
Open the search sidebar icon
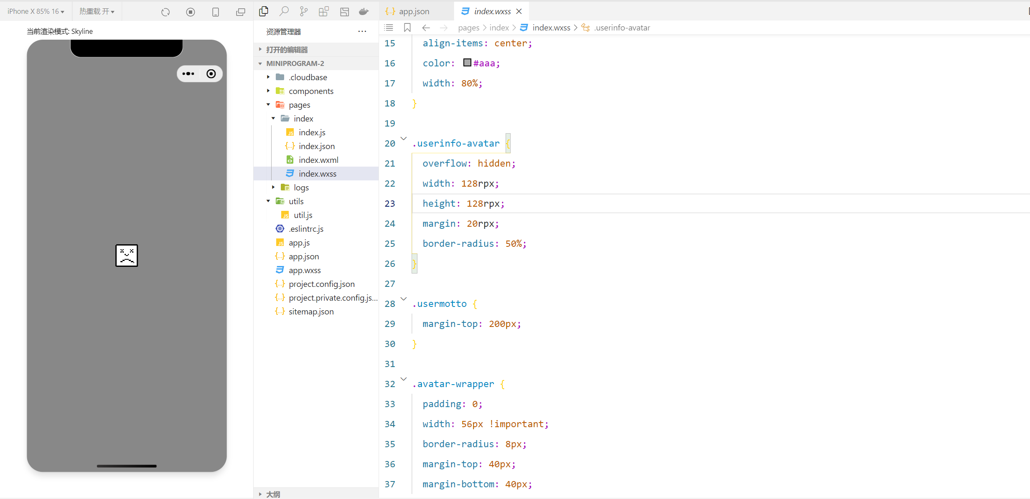pos(284,11)
